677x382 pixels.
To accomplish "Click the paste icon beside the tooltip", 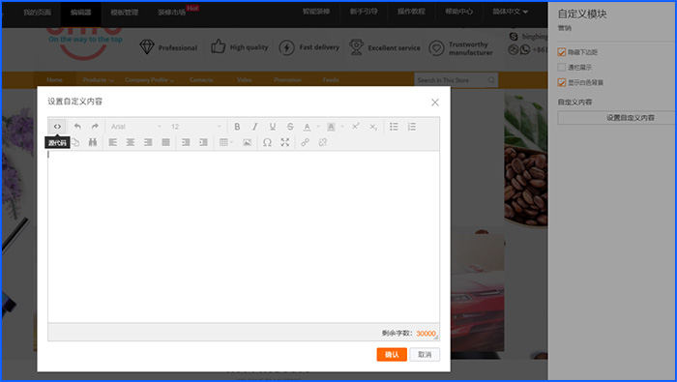I will [75, 142].
